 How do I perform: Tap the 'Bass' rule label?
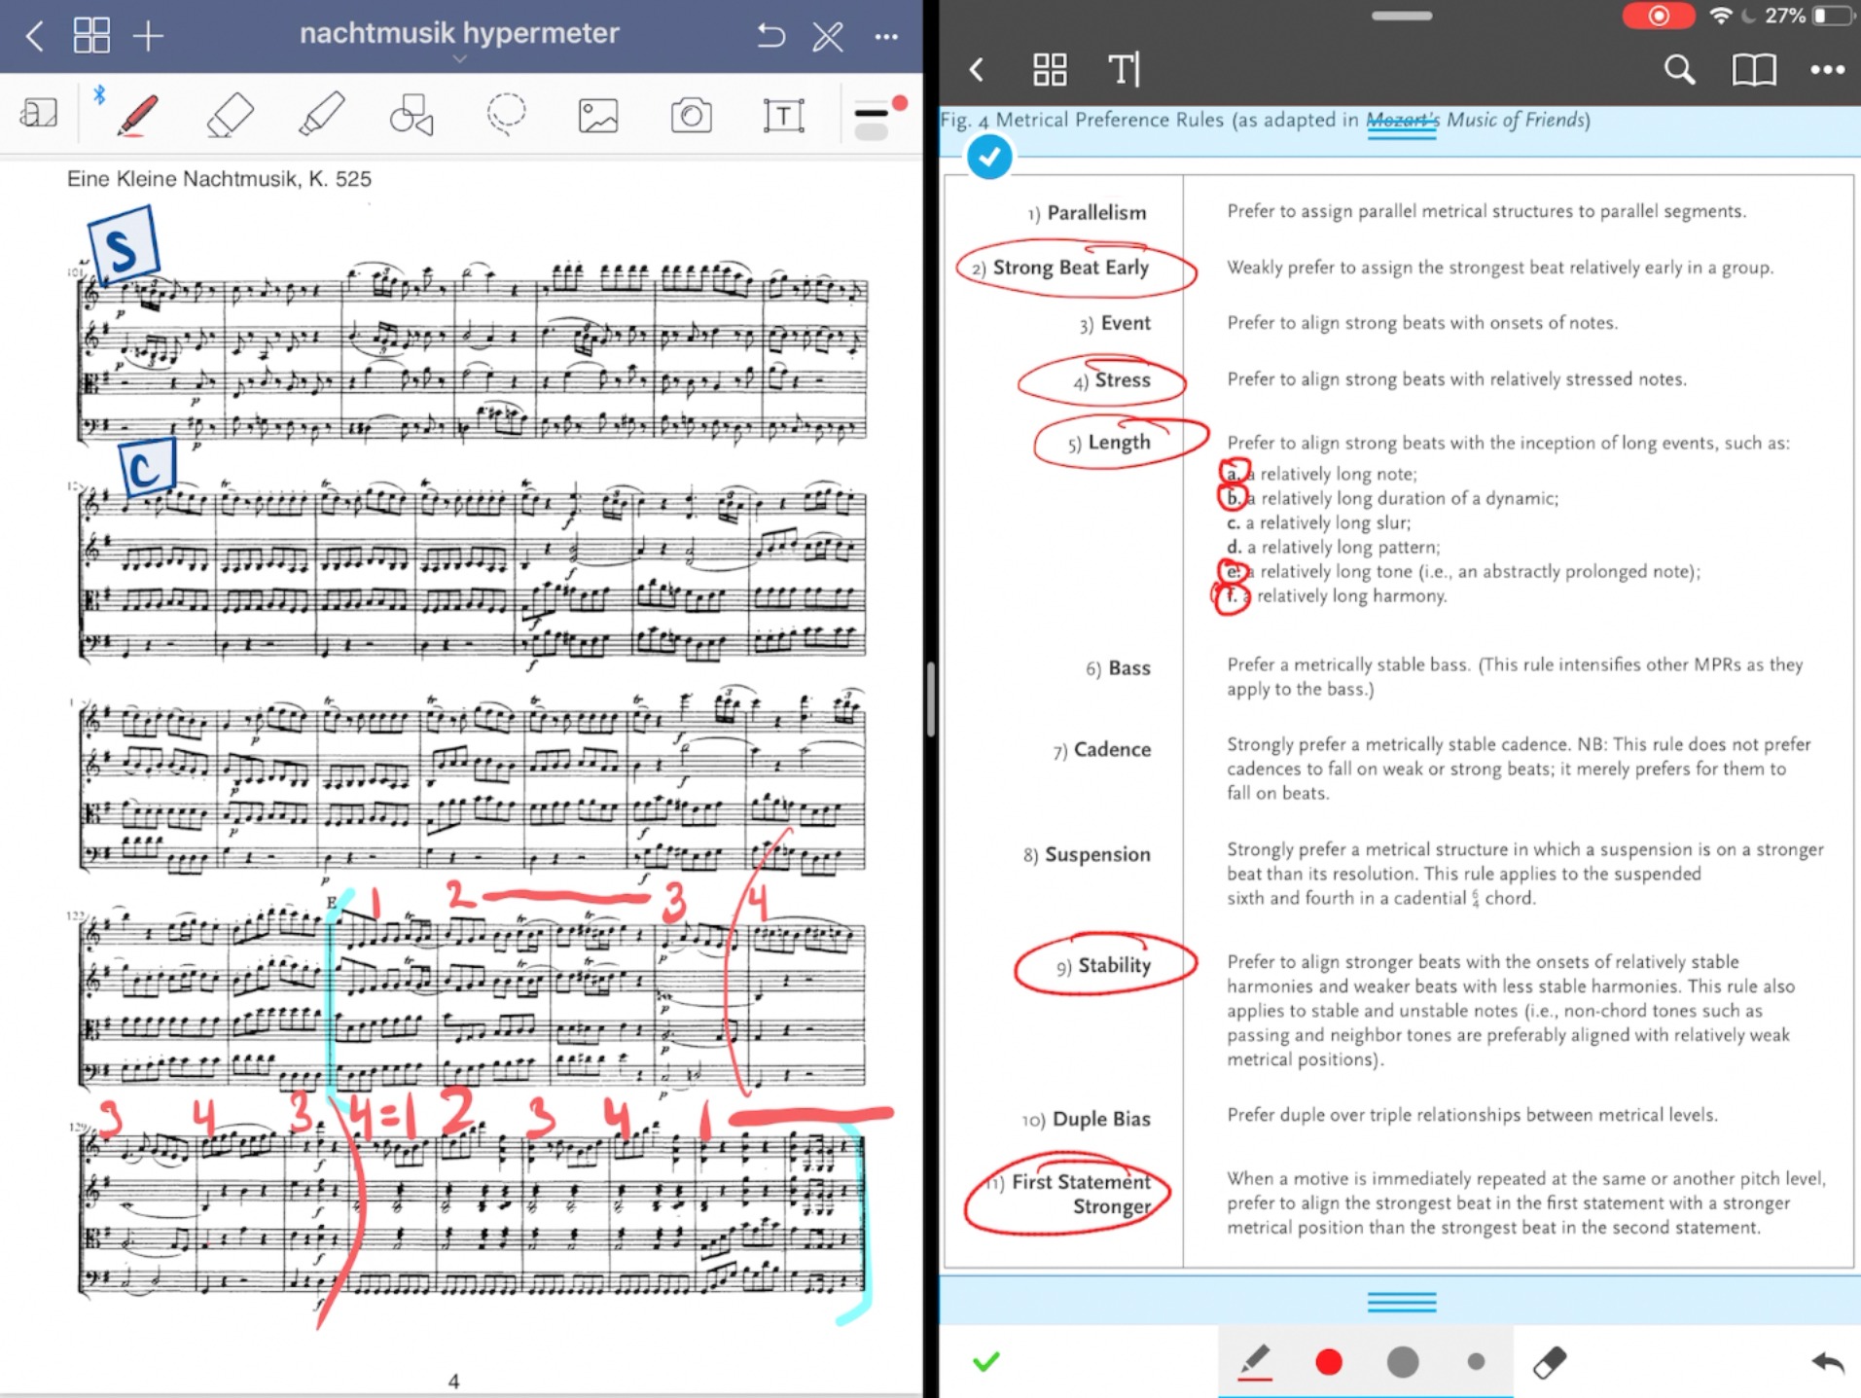(x=1129, y=668)
